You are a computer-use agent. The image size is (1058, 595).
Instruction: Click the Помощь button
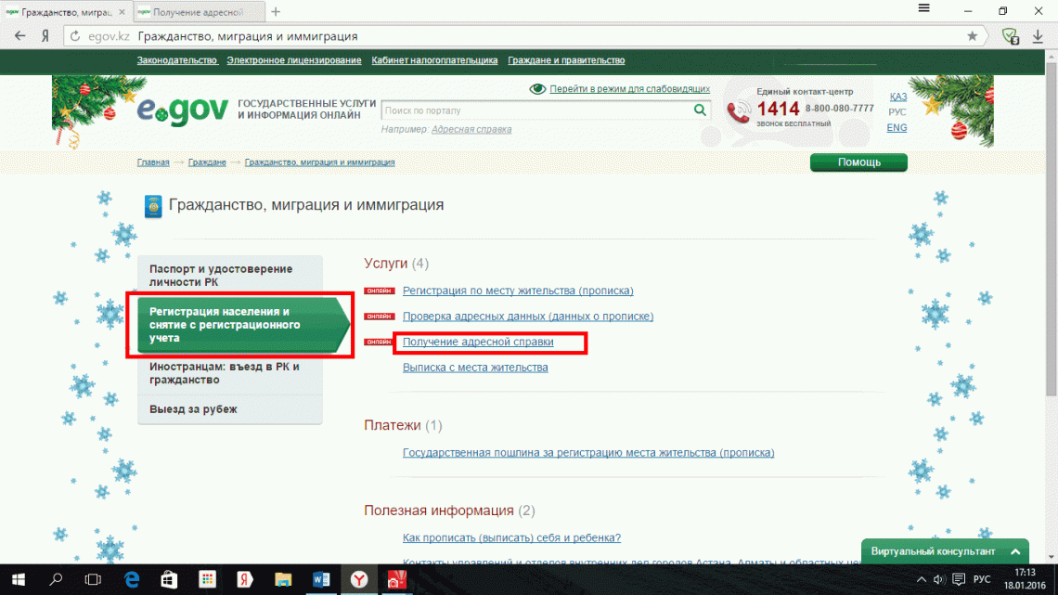point(858,162)
